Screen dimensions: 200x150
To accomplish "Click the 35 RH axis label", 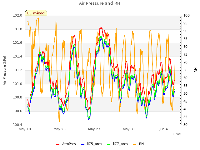I will (185, 117).
